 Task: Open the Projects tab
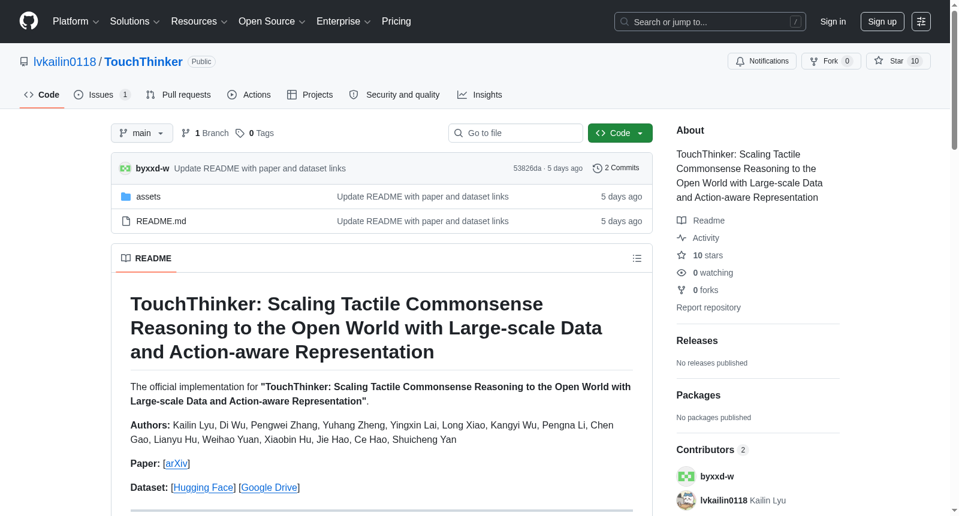click(310, 95)
